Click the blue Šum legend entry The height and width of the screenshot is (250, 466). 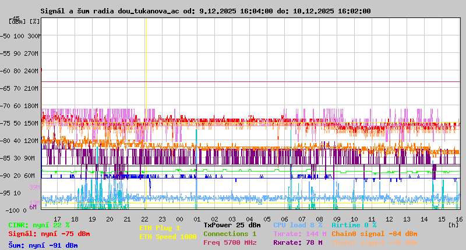tap(43, 245)
